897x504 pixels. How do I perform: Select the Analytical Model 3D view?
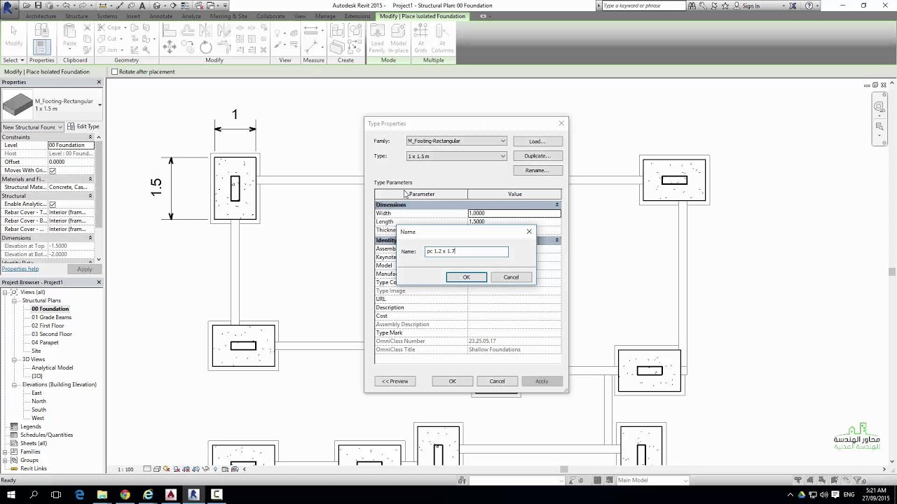(53, 367)
